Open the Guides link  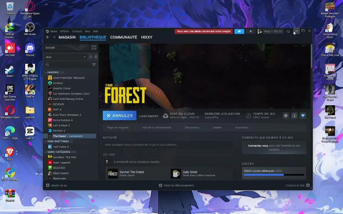[217, 128]
